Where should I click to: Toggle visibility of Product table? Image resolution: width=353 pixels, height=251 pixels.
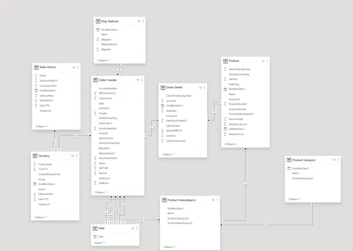pyautogui.click(x=263, y=61)
